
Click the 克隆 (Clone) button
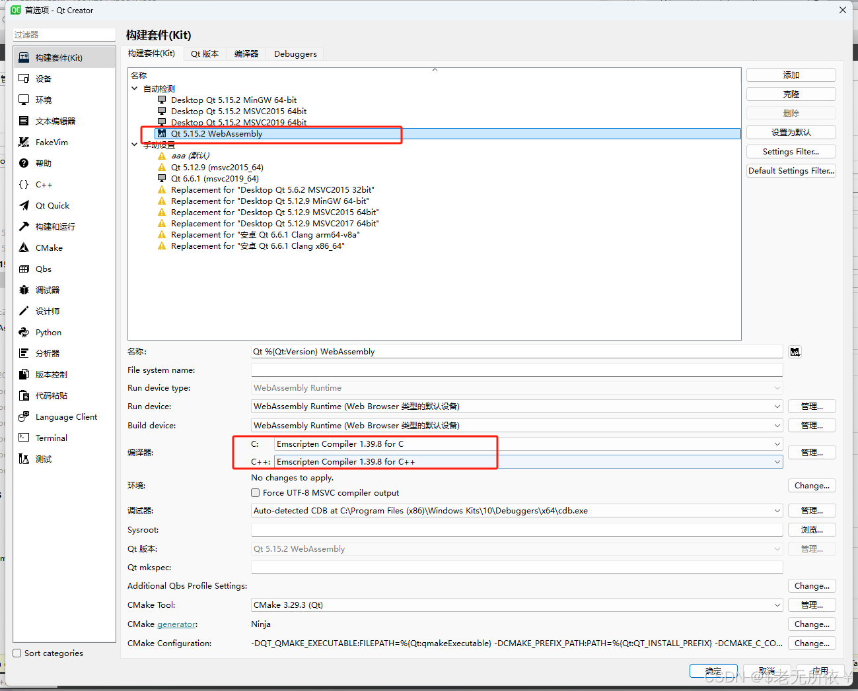click(791, 93)
